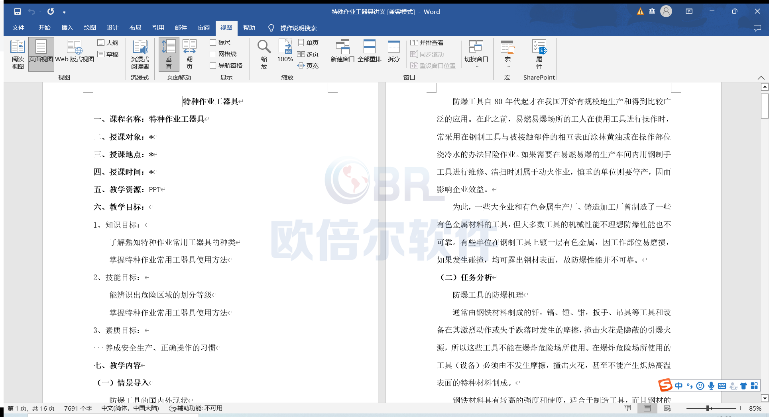769x417 pixels.
Task: Enable the Ruler (标尺) checkbox
Action: point(213,43)
